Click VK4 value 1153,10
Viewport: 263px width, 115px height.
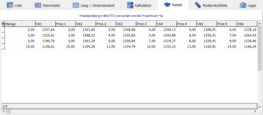pyautogui.click(x=166, y=46)
